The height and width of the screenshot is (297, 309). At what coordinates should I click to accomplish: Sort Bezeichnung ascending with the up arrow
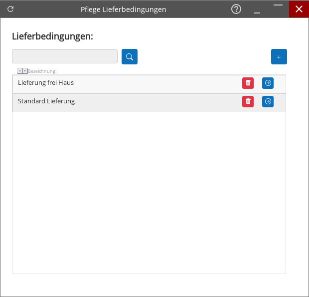pos(19,71)
